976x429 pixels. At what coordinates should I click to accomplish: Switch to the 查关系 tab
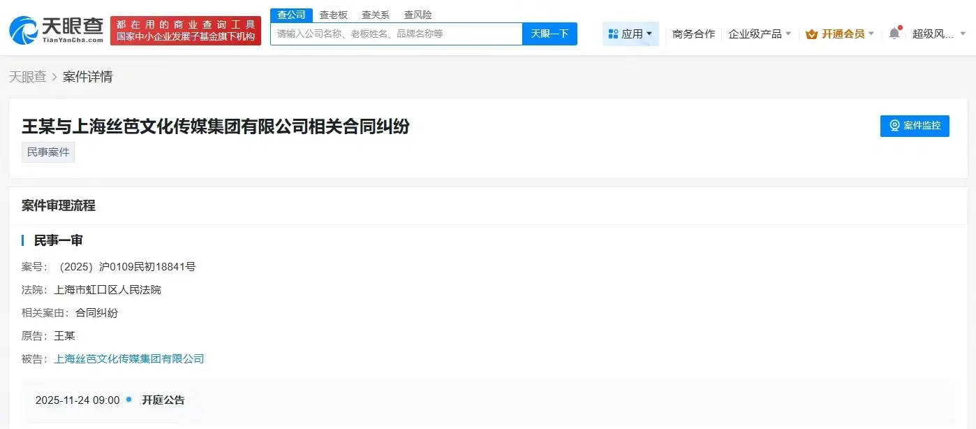[x=376, y=15]
